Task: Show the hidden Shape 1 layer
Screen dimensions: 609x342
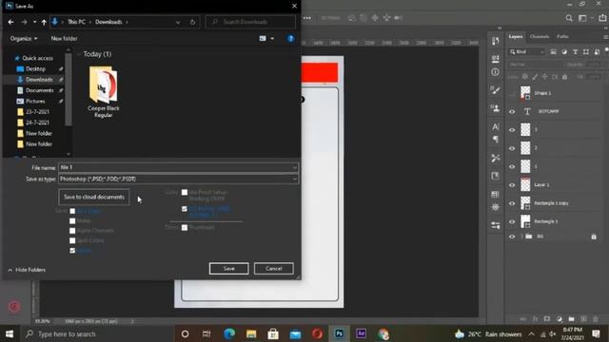Action: coord(512,93)
